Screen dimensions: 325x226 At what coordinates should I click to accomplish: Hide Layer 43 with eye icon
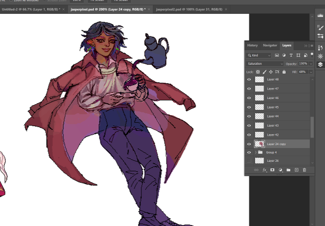click(x=249, y=126)
